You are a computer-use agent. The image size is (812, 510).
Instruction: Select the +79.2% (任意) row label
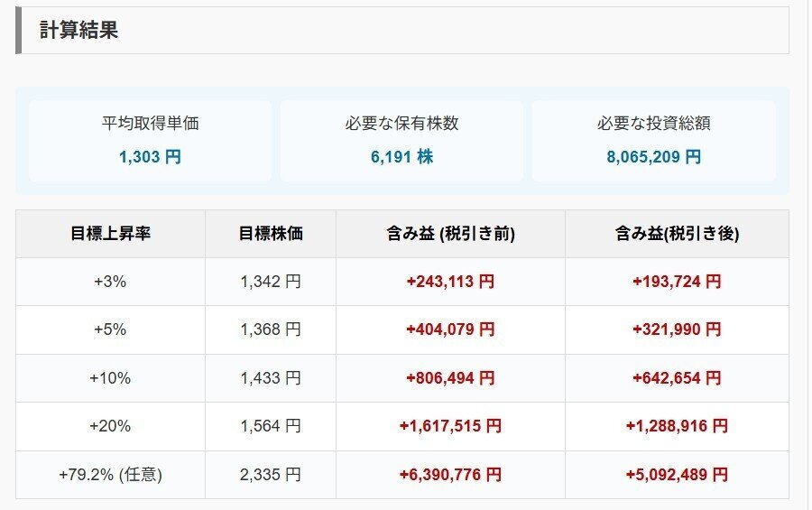[110, 474]
